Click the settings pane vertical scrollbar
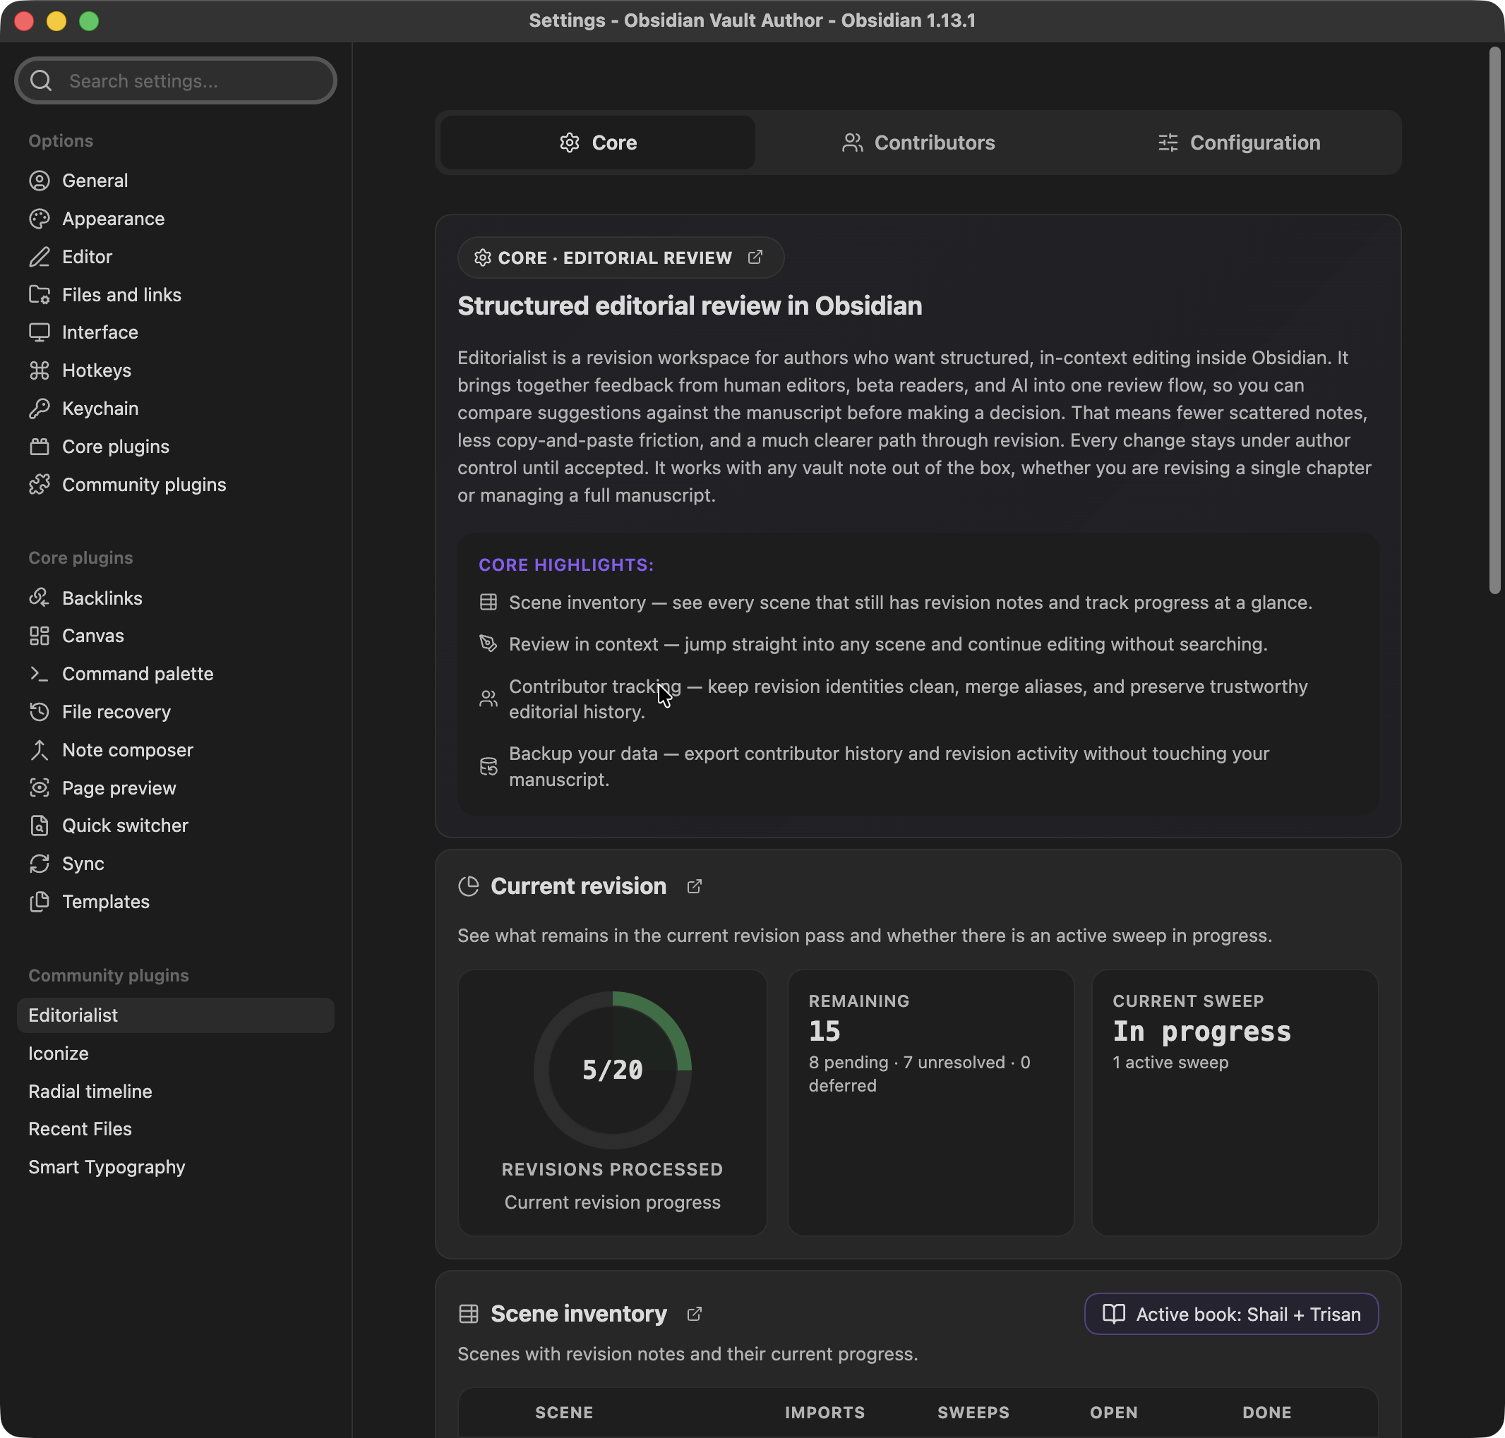The height and width of the screenshot is (1438, 1505). tap(1494, 320)
